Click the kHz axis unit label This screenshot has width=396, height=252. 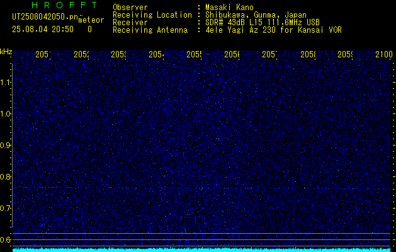point(6,52)
